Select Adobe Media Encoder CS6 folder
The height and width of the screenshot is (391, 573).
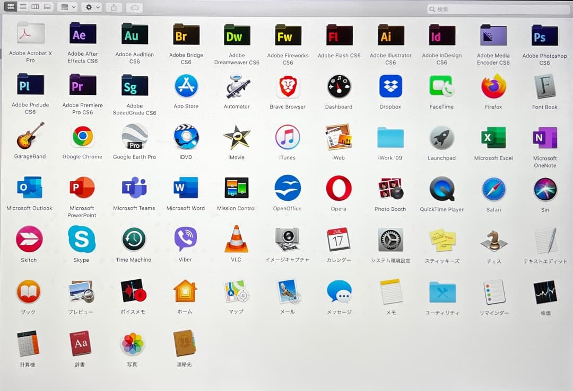click(x=494, y=35)
